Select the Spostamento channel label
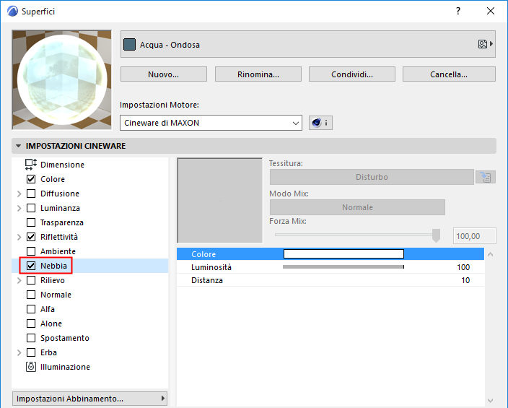The image size is (508, 408). point(65,338)
